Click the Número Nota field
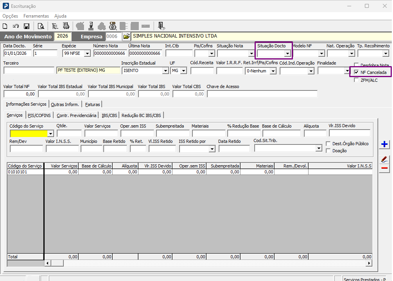The height and width of the screenshot is (281, 393). [x=110, y=54]
